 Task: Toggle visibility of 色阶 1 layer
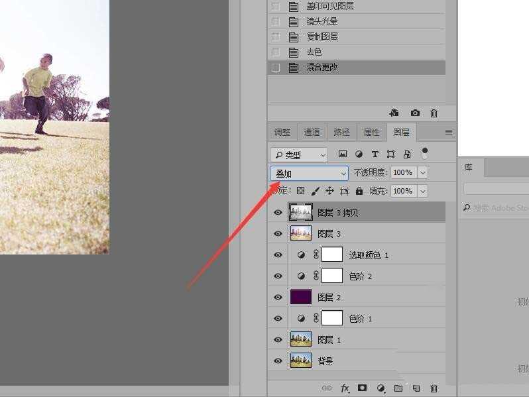click(x=278, y=318)
